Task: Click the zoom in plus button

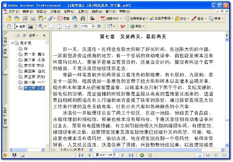Action: point(99,26)
